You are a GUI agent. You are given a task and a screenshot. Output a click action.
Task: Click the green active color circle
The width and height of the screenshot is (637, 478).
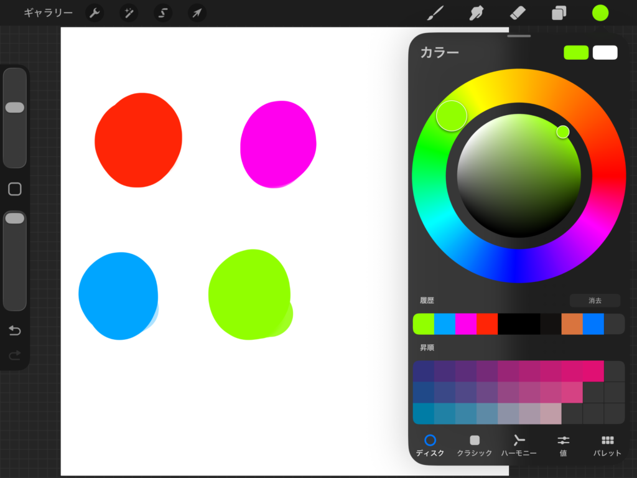pos(600,13)
